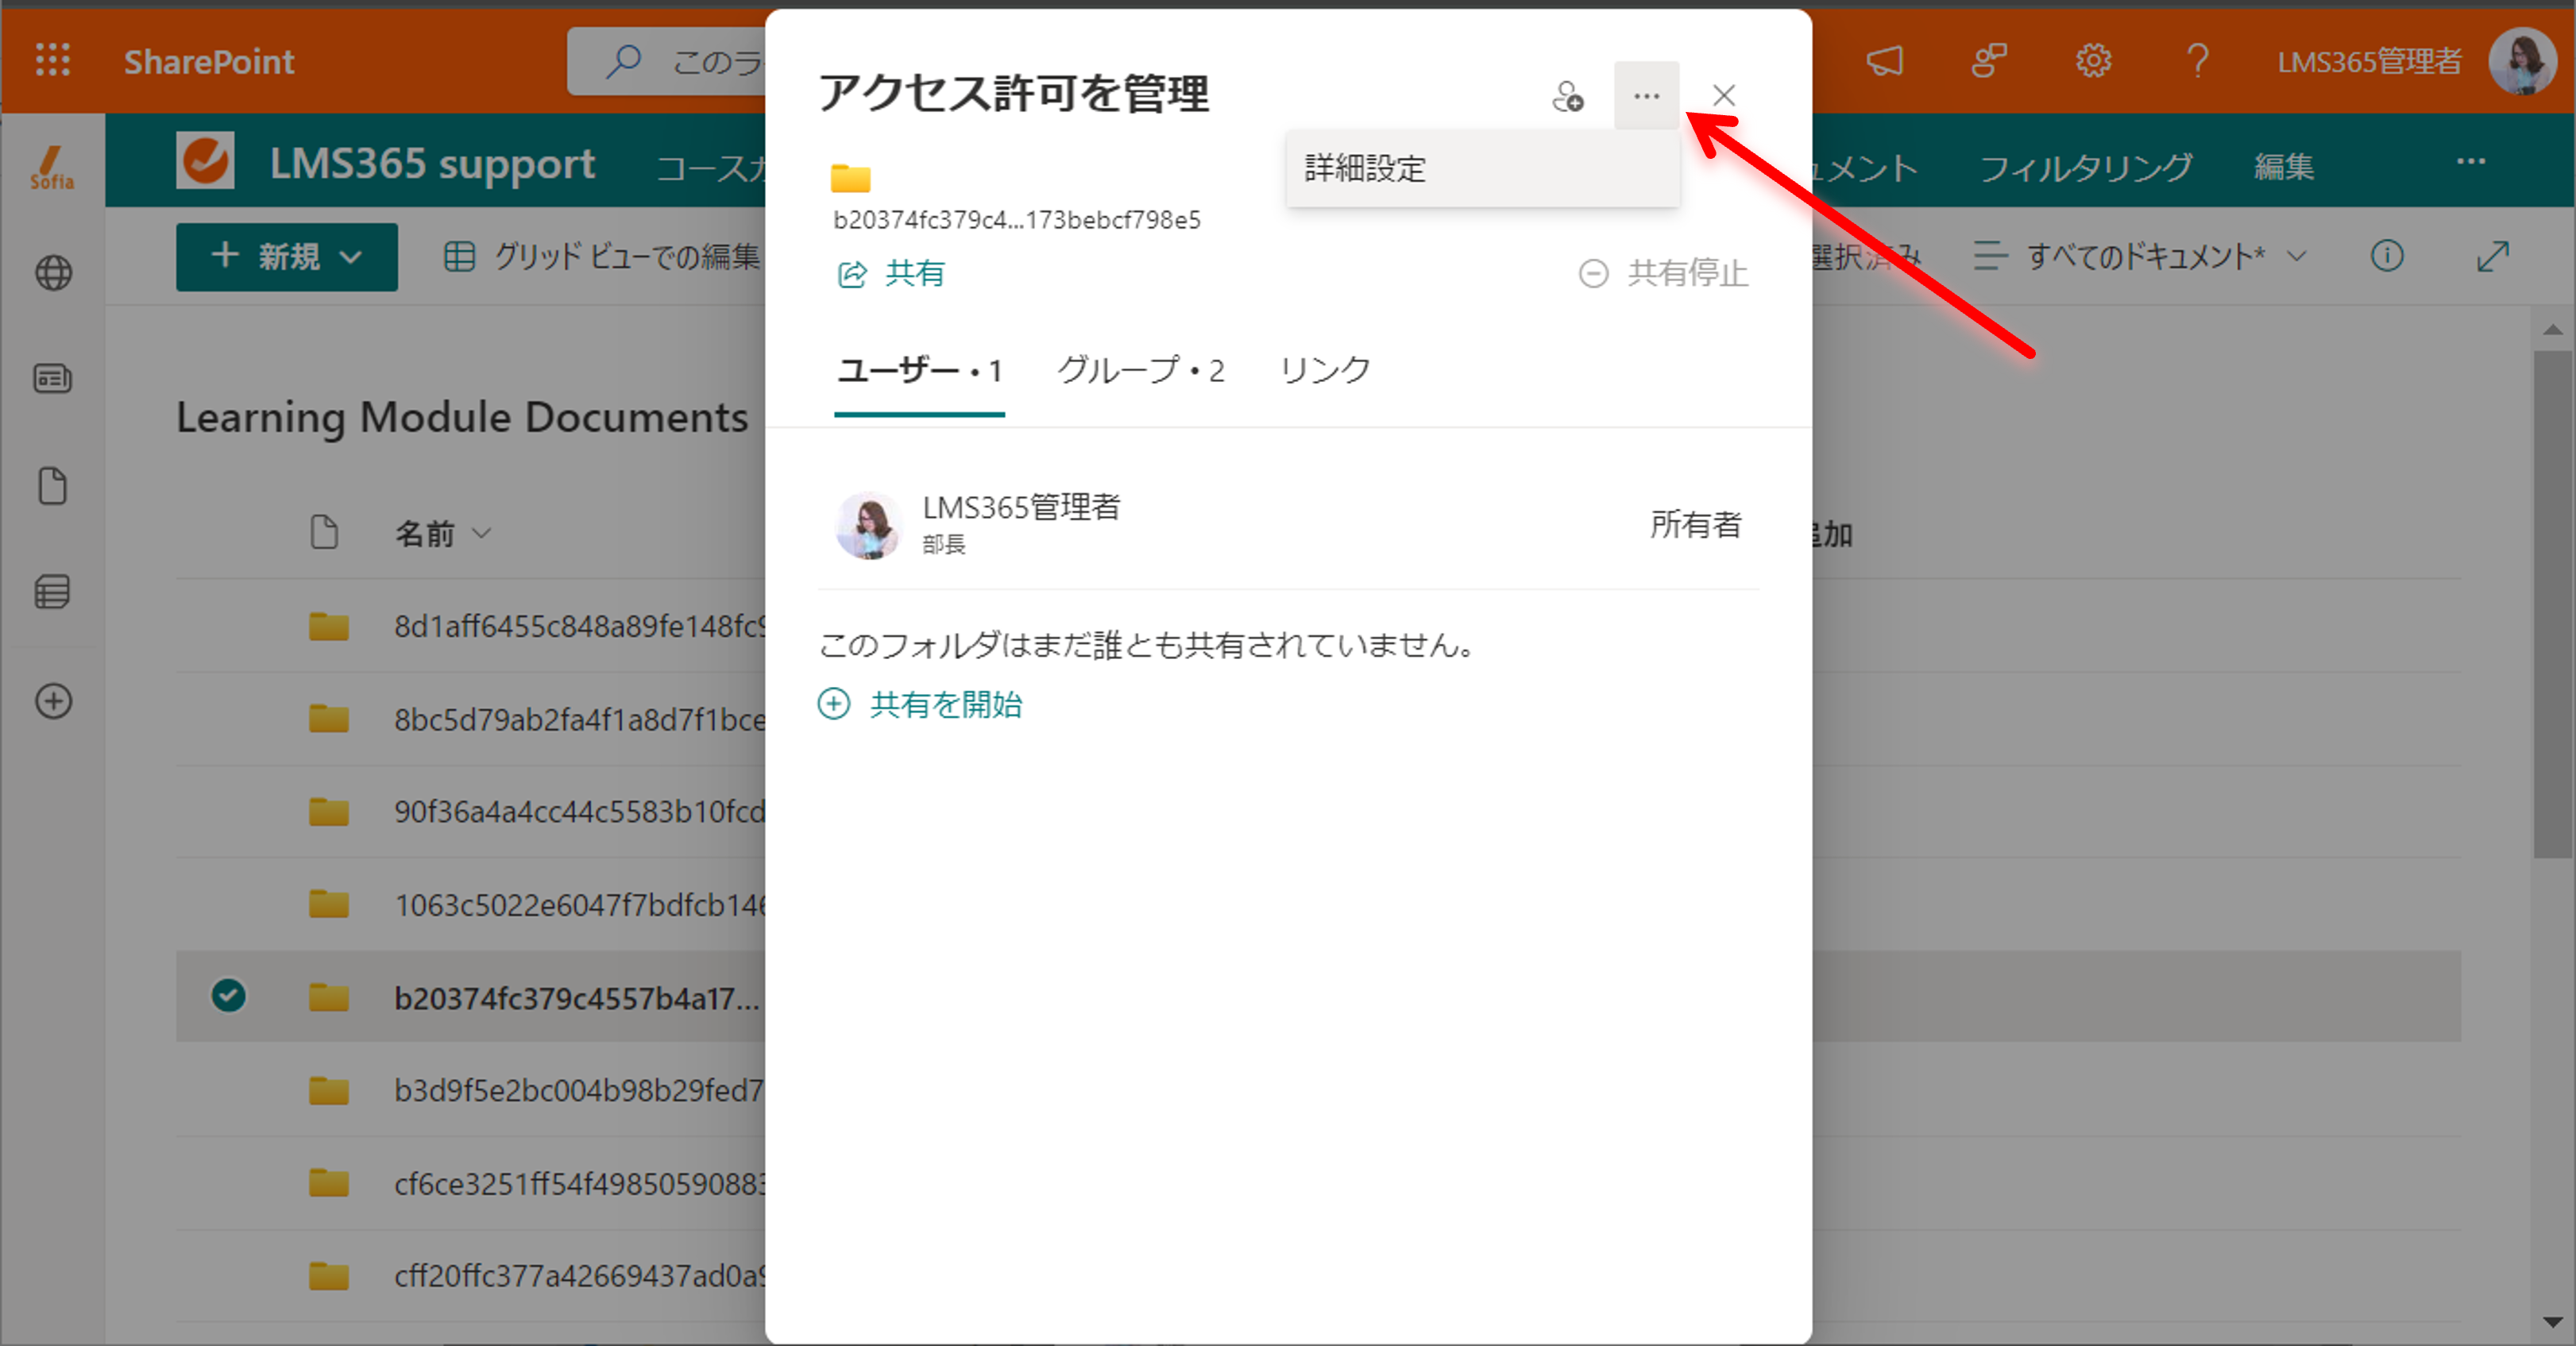Open the settings gear icon
The height and width of the screenshot is (1346, 2576).
[x=2093, y=61]
